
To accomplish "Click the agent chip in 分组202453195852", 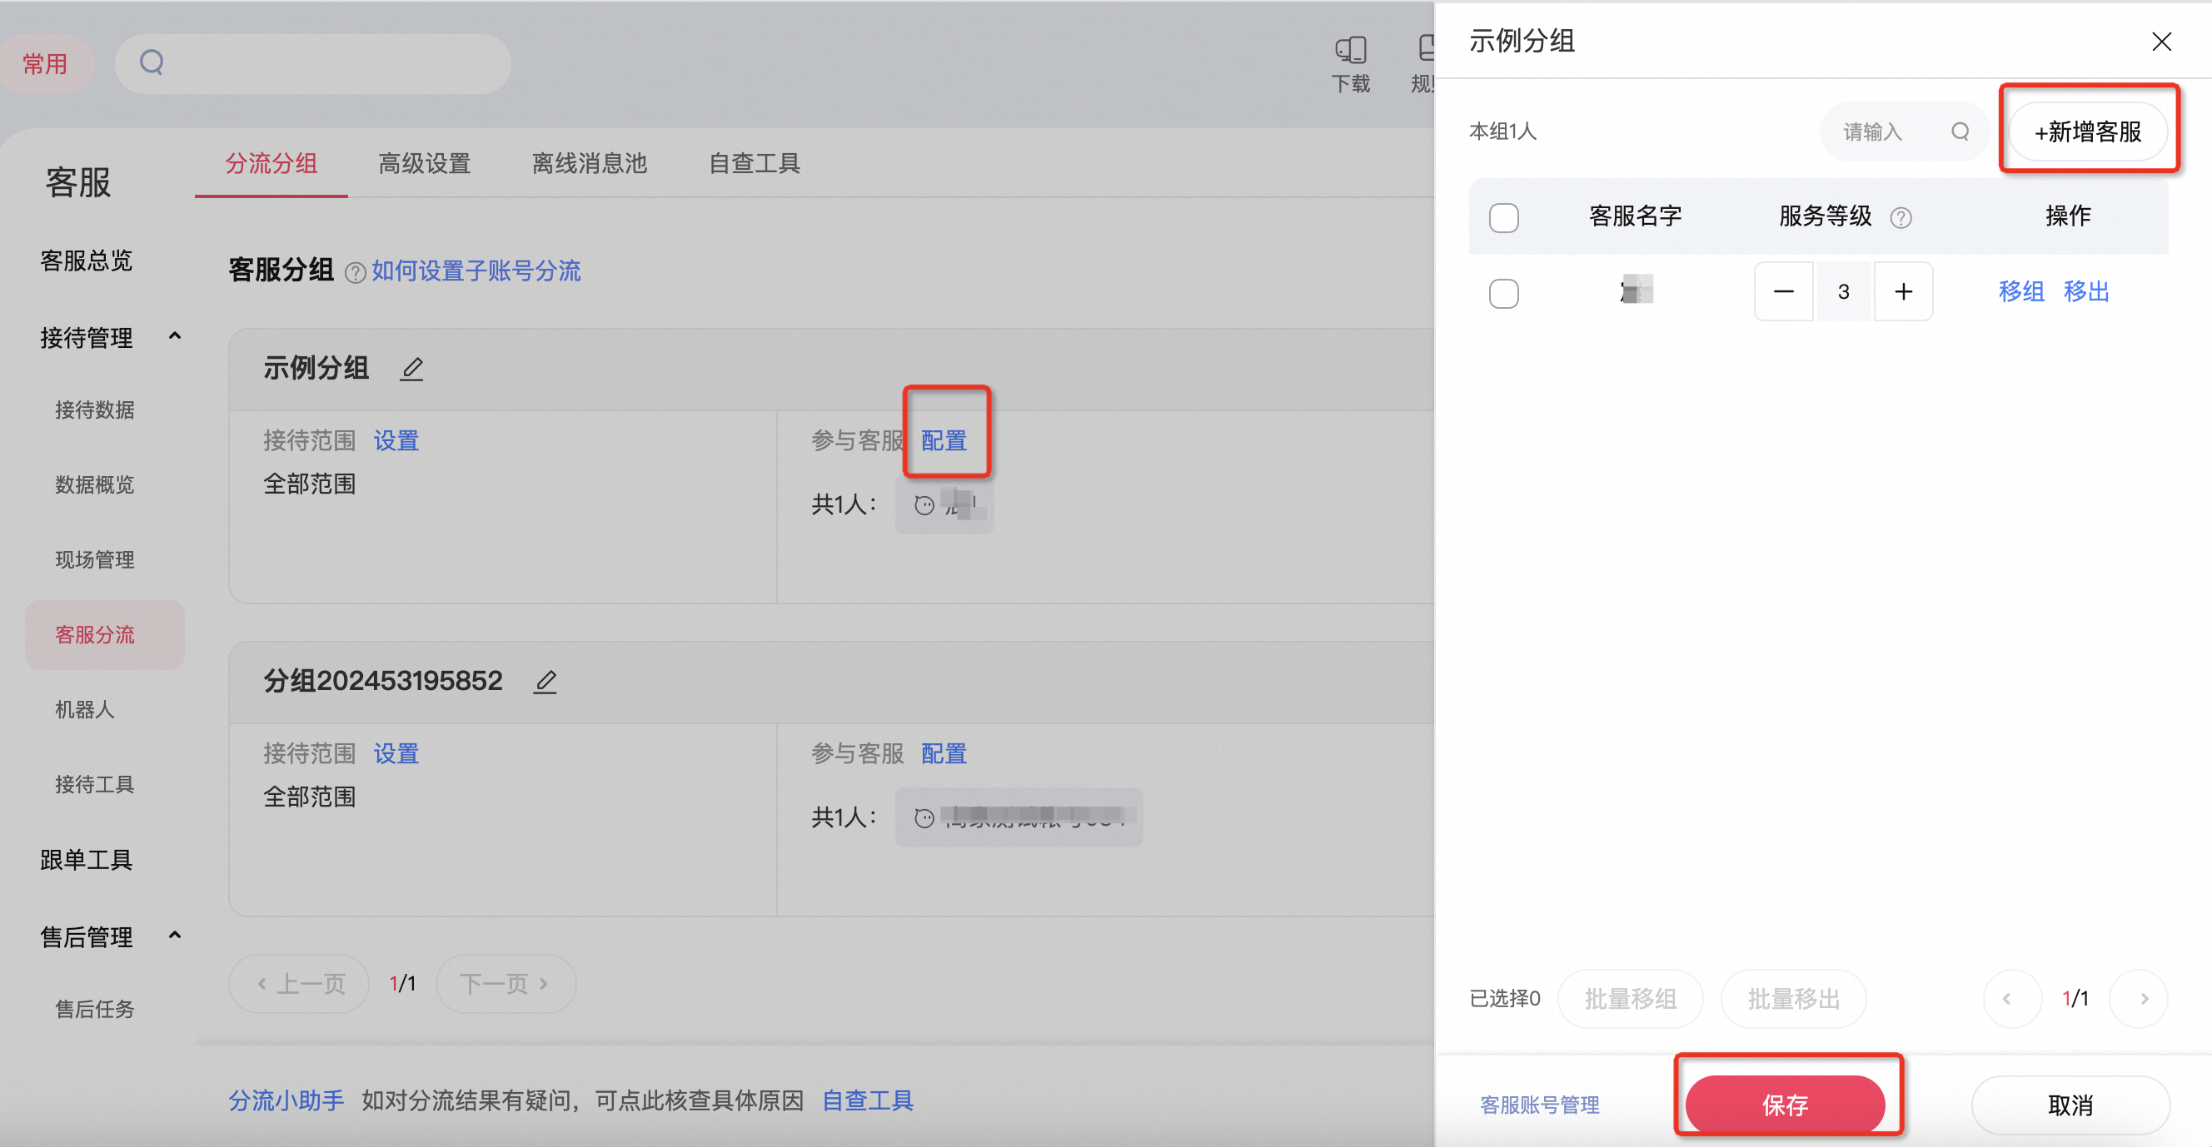I will [x=1019, y=817].
